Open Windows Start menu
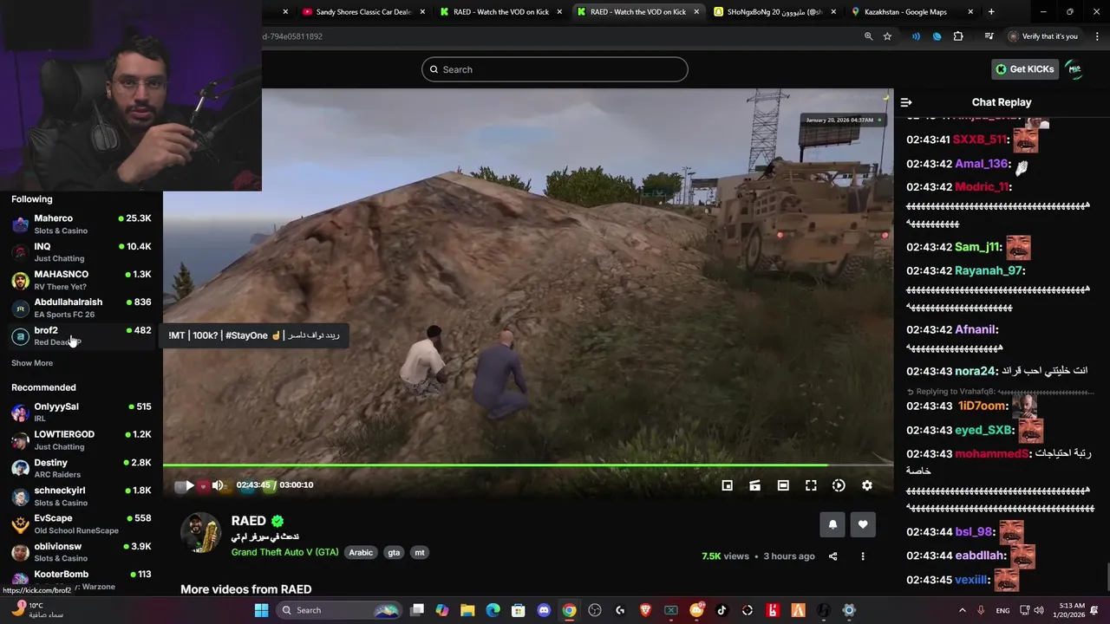 [x=261, y=610]
